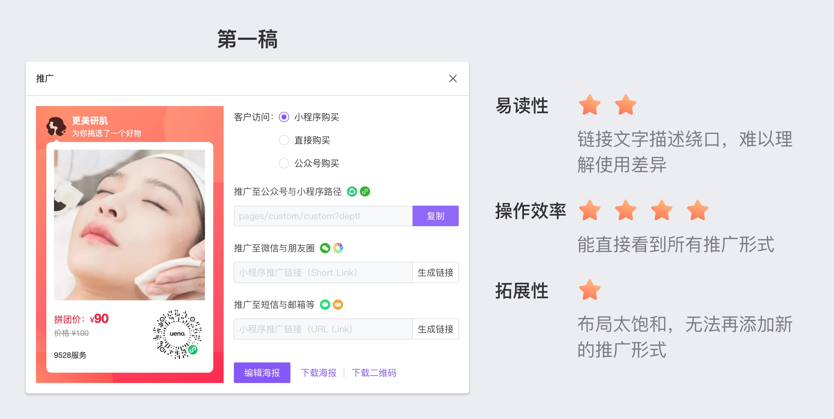The image size is (834, 419).
Task: Click the green mini program link icon
Action: [365, 192]
